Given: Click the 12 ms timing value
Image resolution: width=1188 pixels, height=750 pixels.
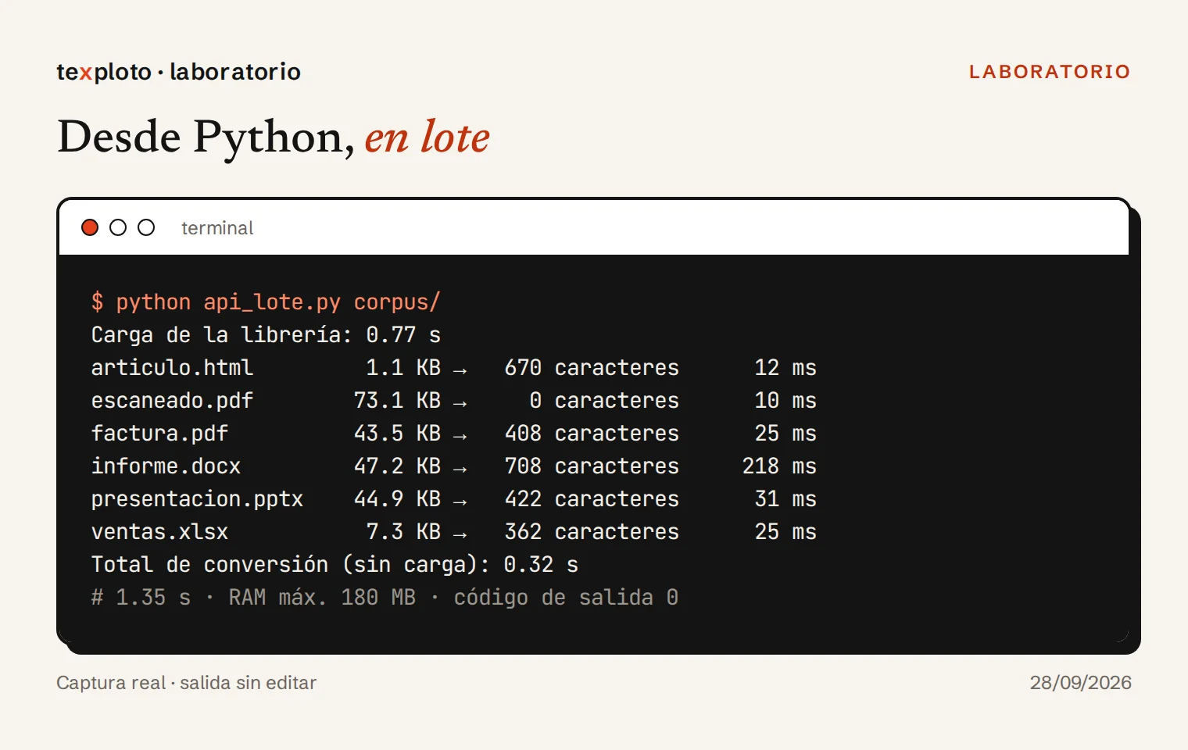Looking at the screenshot, I should pos(785,368).
